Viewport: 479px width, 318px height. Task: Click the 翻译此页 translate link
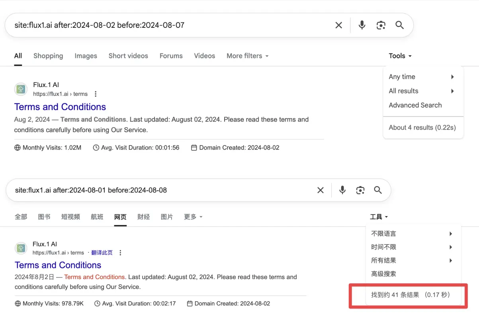coord(102,253)
